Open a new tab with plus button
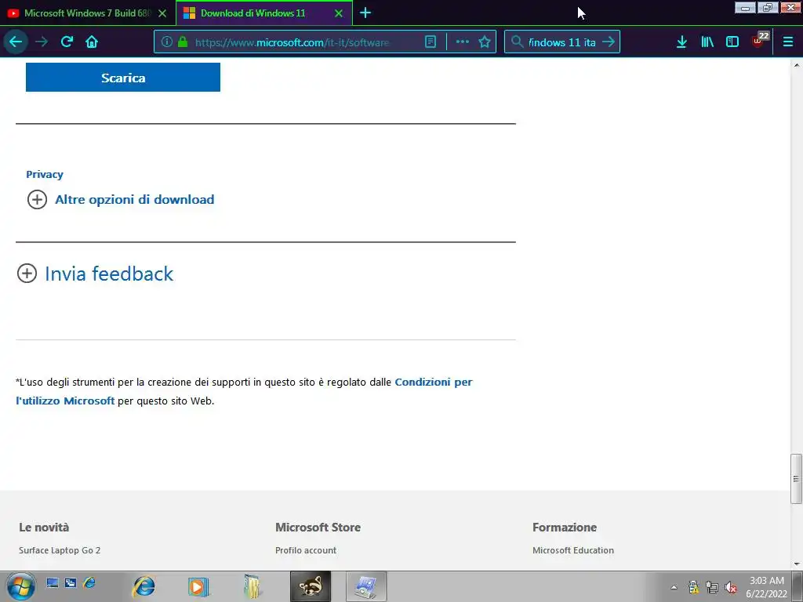 pyautogui.click(x=365, y=13)
